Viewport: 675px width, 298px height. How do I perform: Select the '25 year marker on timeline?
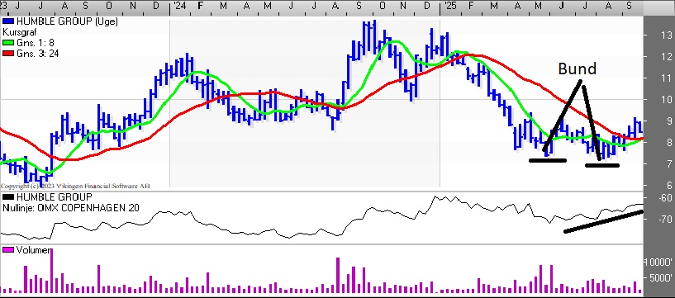pyautogui.click(x=449, y=6)
